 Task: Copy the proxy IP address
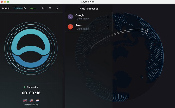[25, 8]
